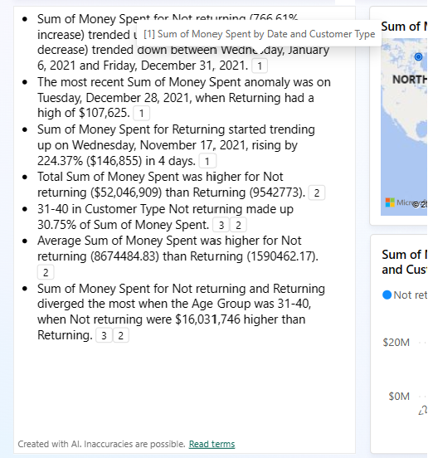
Task: Open footnote 3 after "30.75% of Sum of Money Spent."
Action: tap(221, 225)
